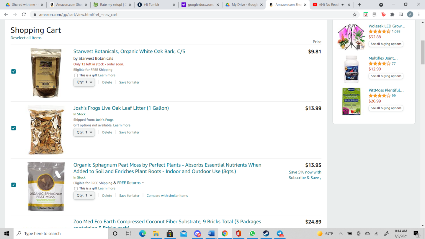Viewport: 425px width, 239px height.
Task: Open quantity dropdown for White Oak Bark
Action: (x=84, y=82)
